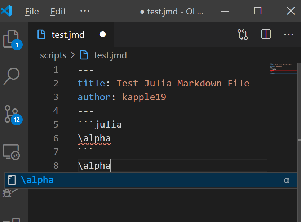Click the 'author' key on line 3

coord(94,97)
